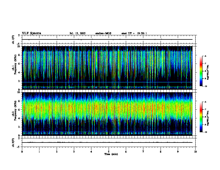220x170 pixels.
Task: Click the ch.3 voltage waveform trace
Action: 107,142
